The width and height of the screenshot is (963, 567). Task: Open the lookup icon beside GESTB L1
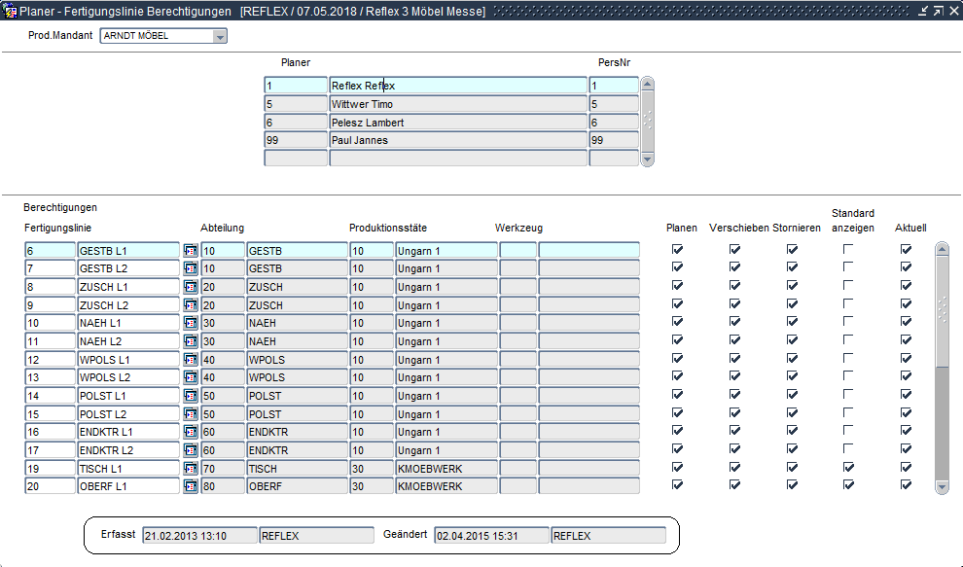coord(191,251)
